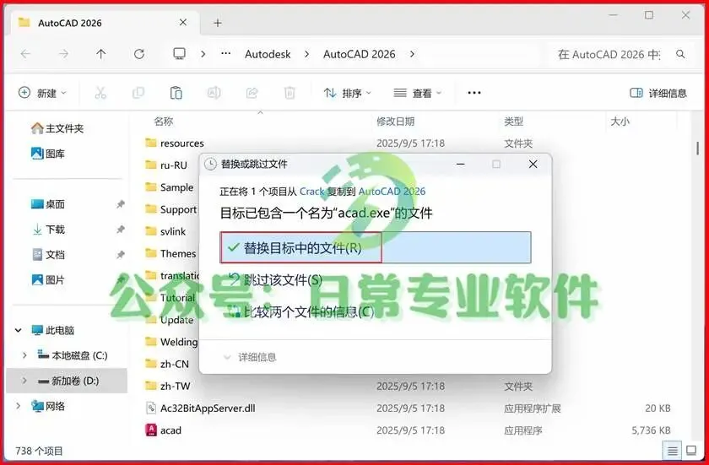This screenshot has width=709, height=465.
Task: Expand 本地磁盘 (C:) tree node
Action: pos(24,355)
